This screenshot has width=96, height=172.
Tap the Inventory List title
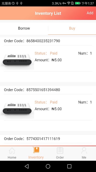[48, 13]
